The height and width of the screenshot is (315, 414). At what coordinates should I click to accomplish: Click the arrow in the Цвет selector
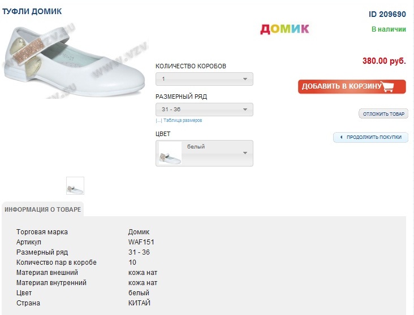pyautogui.click(x=245, y=153)
